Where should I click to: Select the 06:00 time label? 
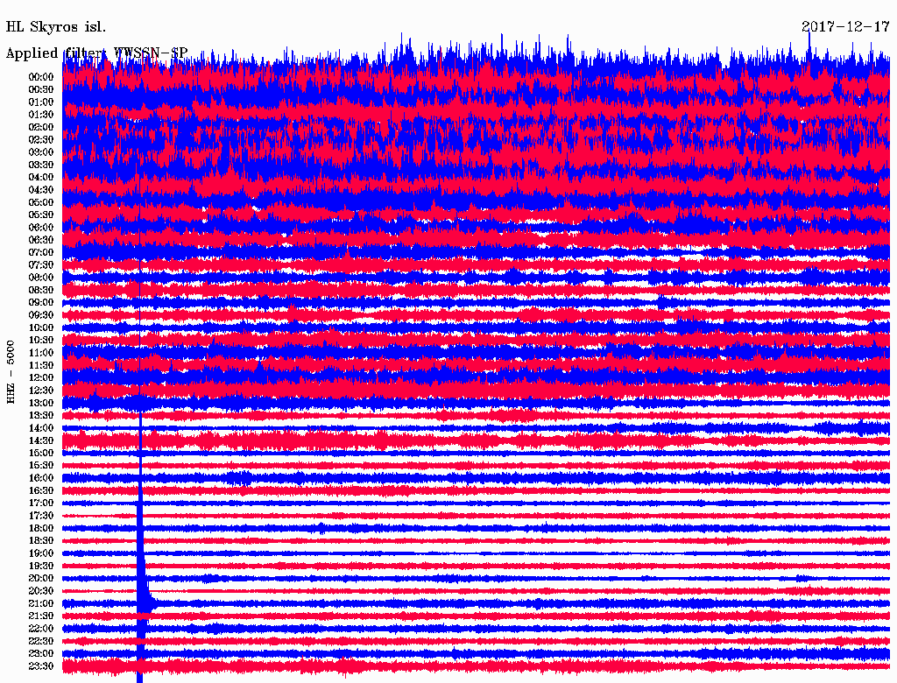[x=41, y=228]
